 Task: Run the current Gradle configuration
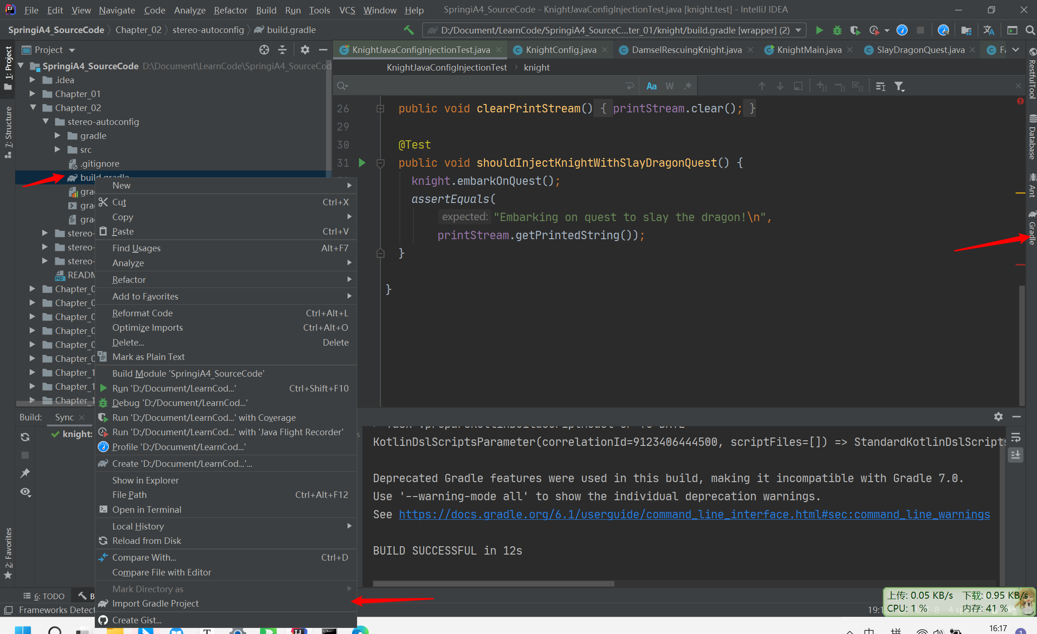pos(819,30)
